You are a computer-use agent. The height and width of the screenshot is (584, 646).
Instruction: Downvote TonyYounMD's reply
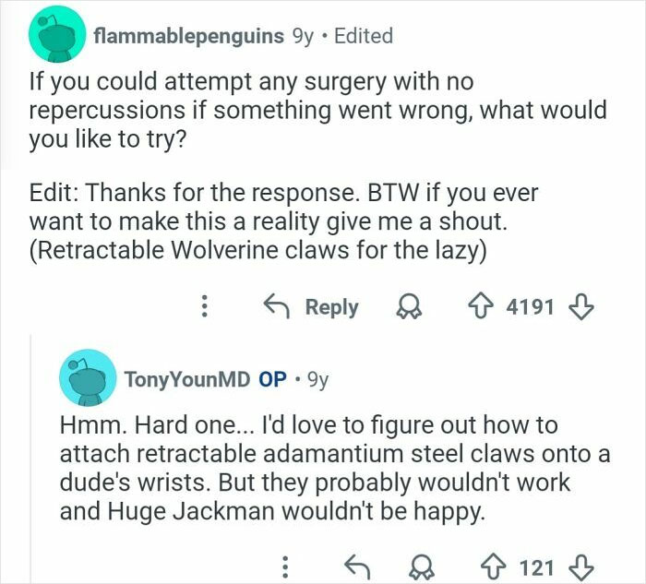[579, 566]
